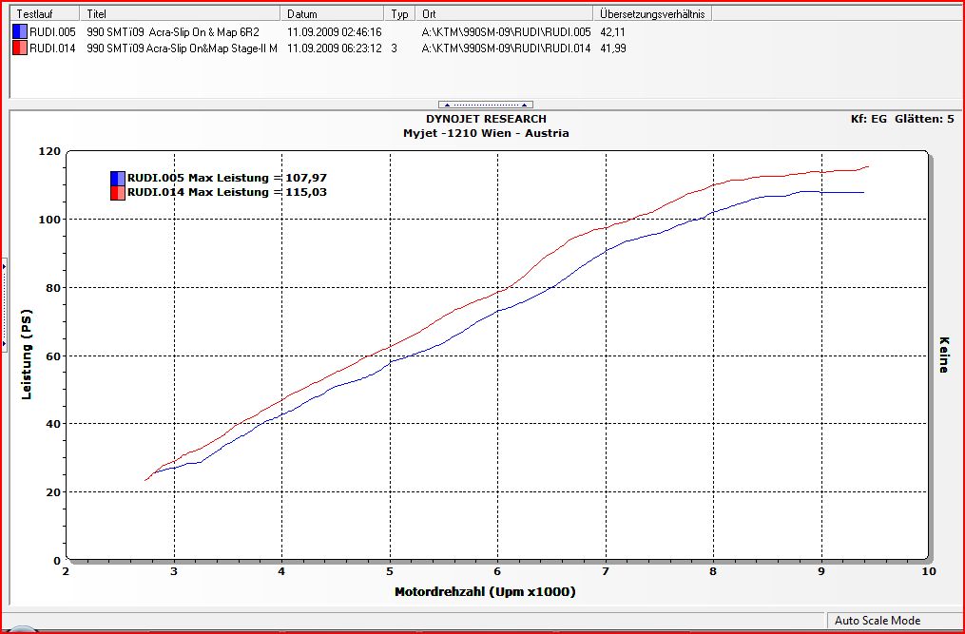Click the Keine right axis label

[x=944, y=355]
